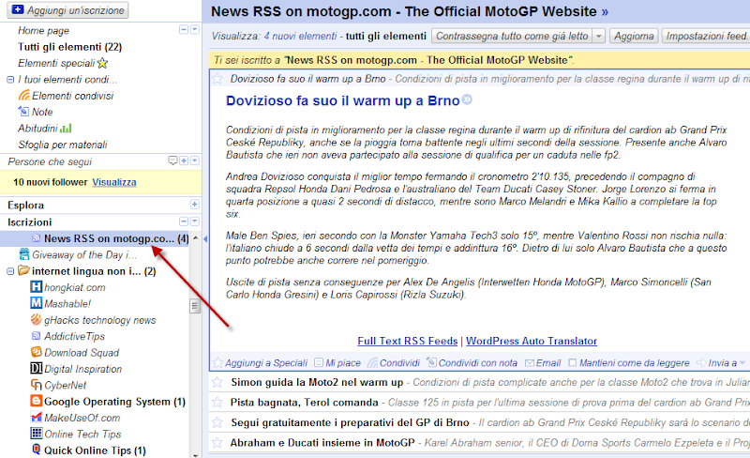Open Home page in sidebar
This screenshot has width=750, height=458.
[x=43, y=31]
